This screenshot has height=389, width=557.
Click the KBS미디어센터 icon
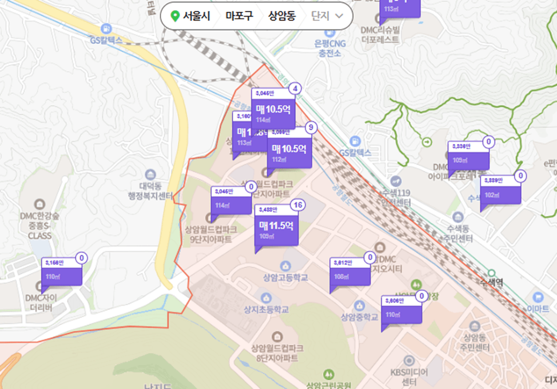click(409, 361)
